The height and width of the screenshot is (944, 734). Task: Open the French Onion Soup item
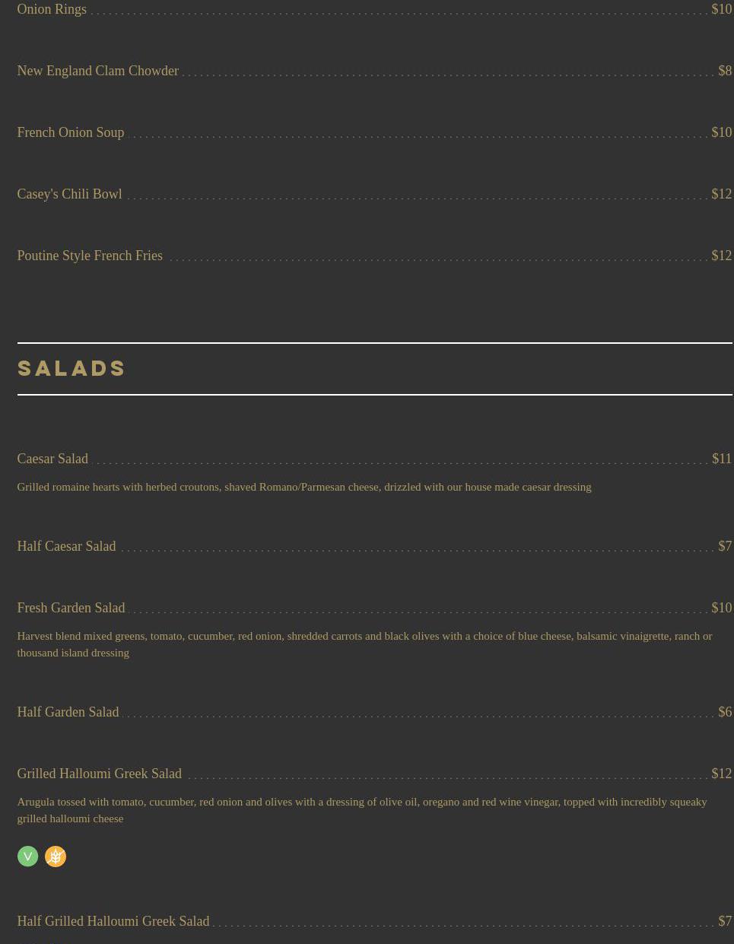[70, 132]
